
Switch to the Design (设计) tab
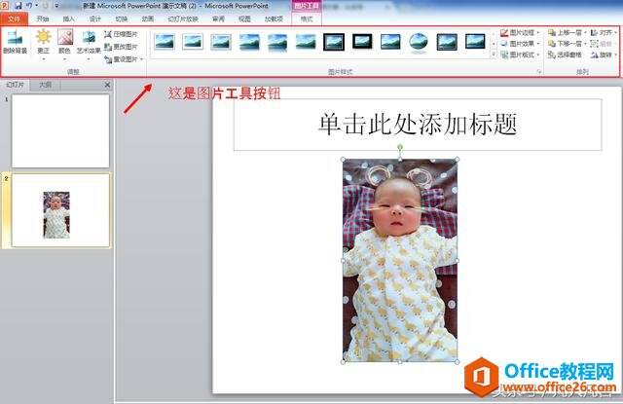pyautogui.click(x=95, y=18)
